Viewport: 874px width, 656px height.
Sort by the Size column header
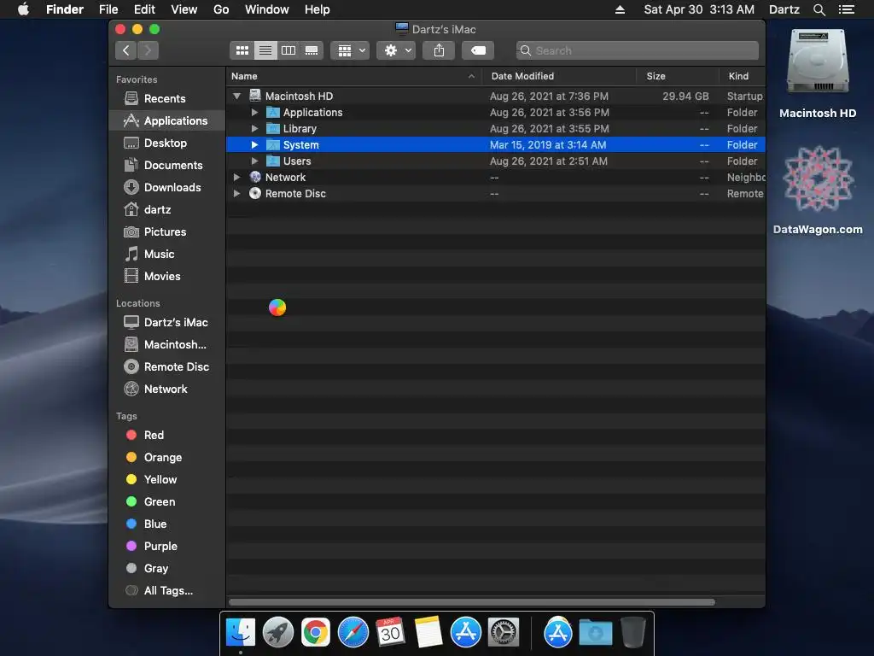coord(677,76)
